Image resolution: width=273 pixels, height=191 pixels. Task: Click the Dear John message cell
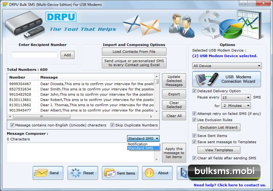[97, 94]
